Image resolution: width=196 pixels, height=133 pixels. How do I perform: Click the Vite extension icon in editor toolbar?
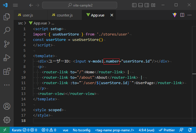tap(175, 15)
